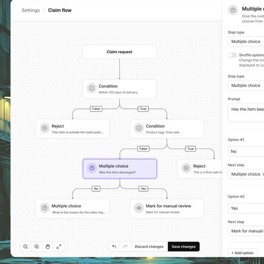Edit the Option #2 field showing Yes
The image size is (264, 264).
[246, 208]
